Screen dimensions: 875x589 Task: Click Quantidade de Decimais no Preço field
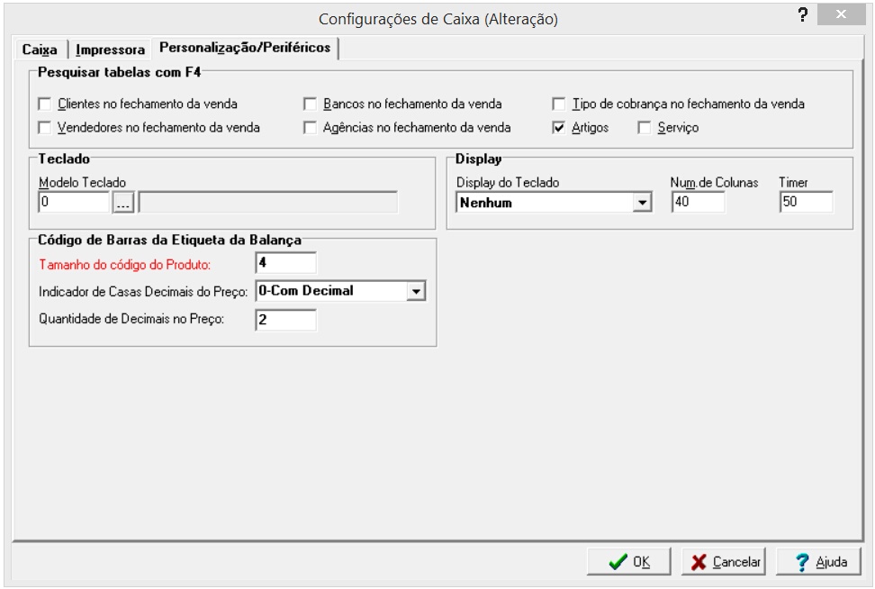click(x=285, y=320)
